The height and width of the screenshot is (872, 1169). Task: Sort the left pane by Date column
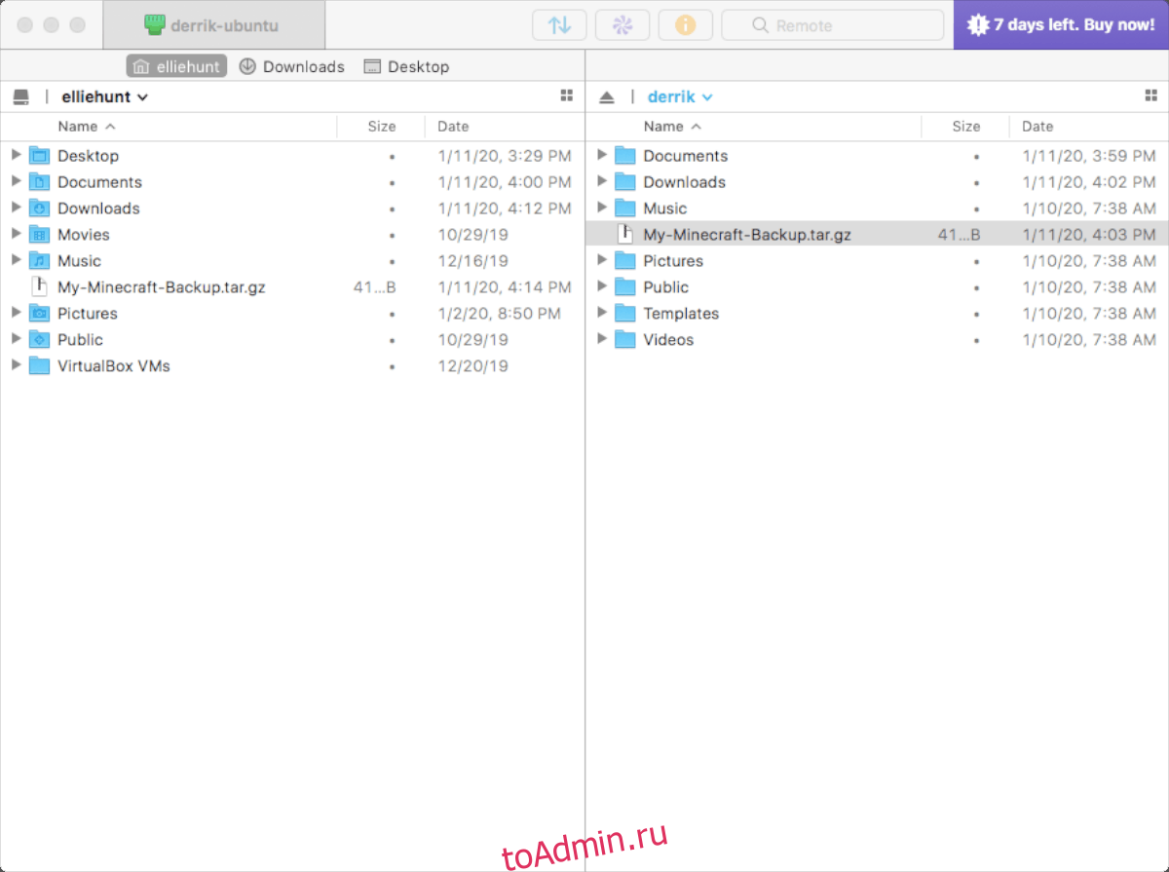click(x=453, y=127)
